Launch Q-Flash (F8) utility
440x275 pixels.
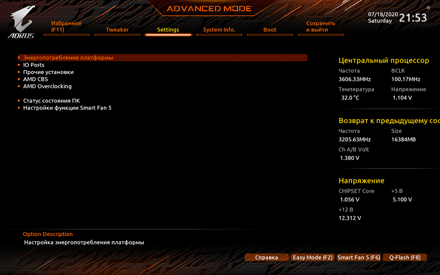point(404,257)
